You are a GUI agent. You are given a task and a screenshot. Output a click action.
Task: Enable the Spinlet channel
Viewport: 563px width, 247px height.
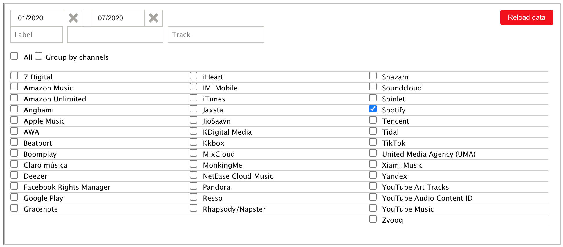click(373, 98)
